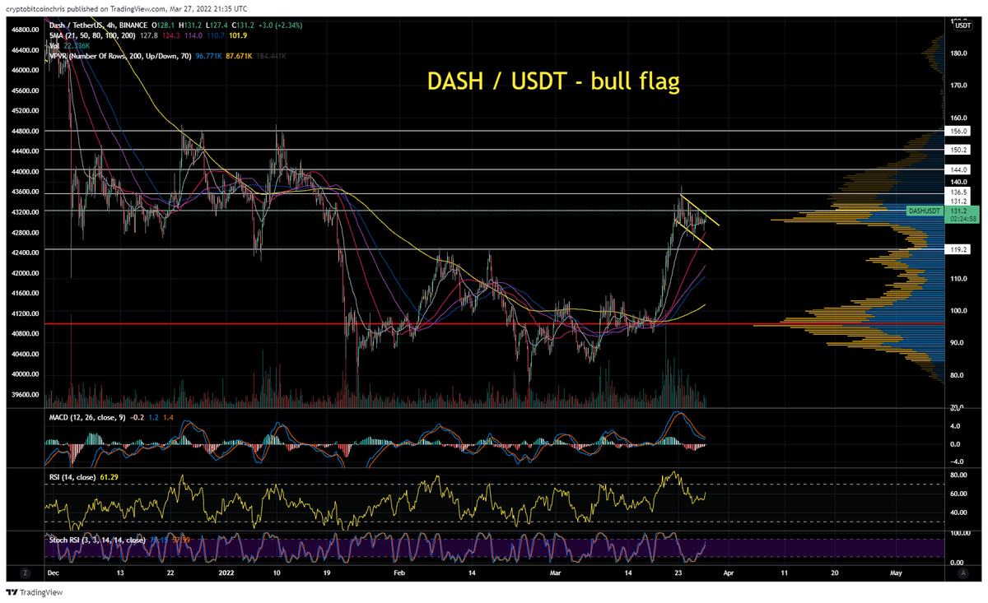The height and width of the screenshot is (603, 988).
Task: Click the 144.0 horizontal line price label
Action: click(959, 169)
